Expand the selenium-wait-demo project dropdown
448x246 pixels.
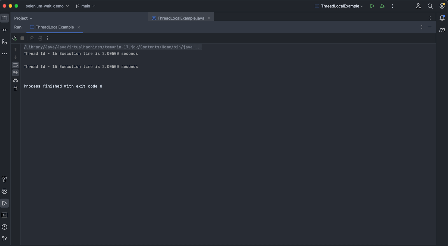point(47,6)
